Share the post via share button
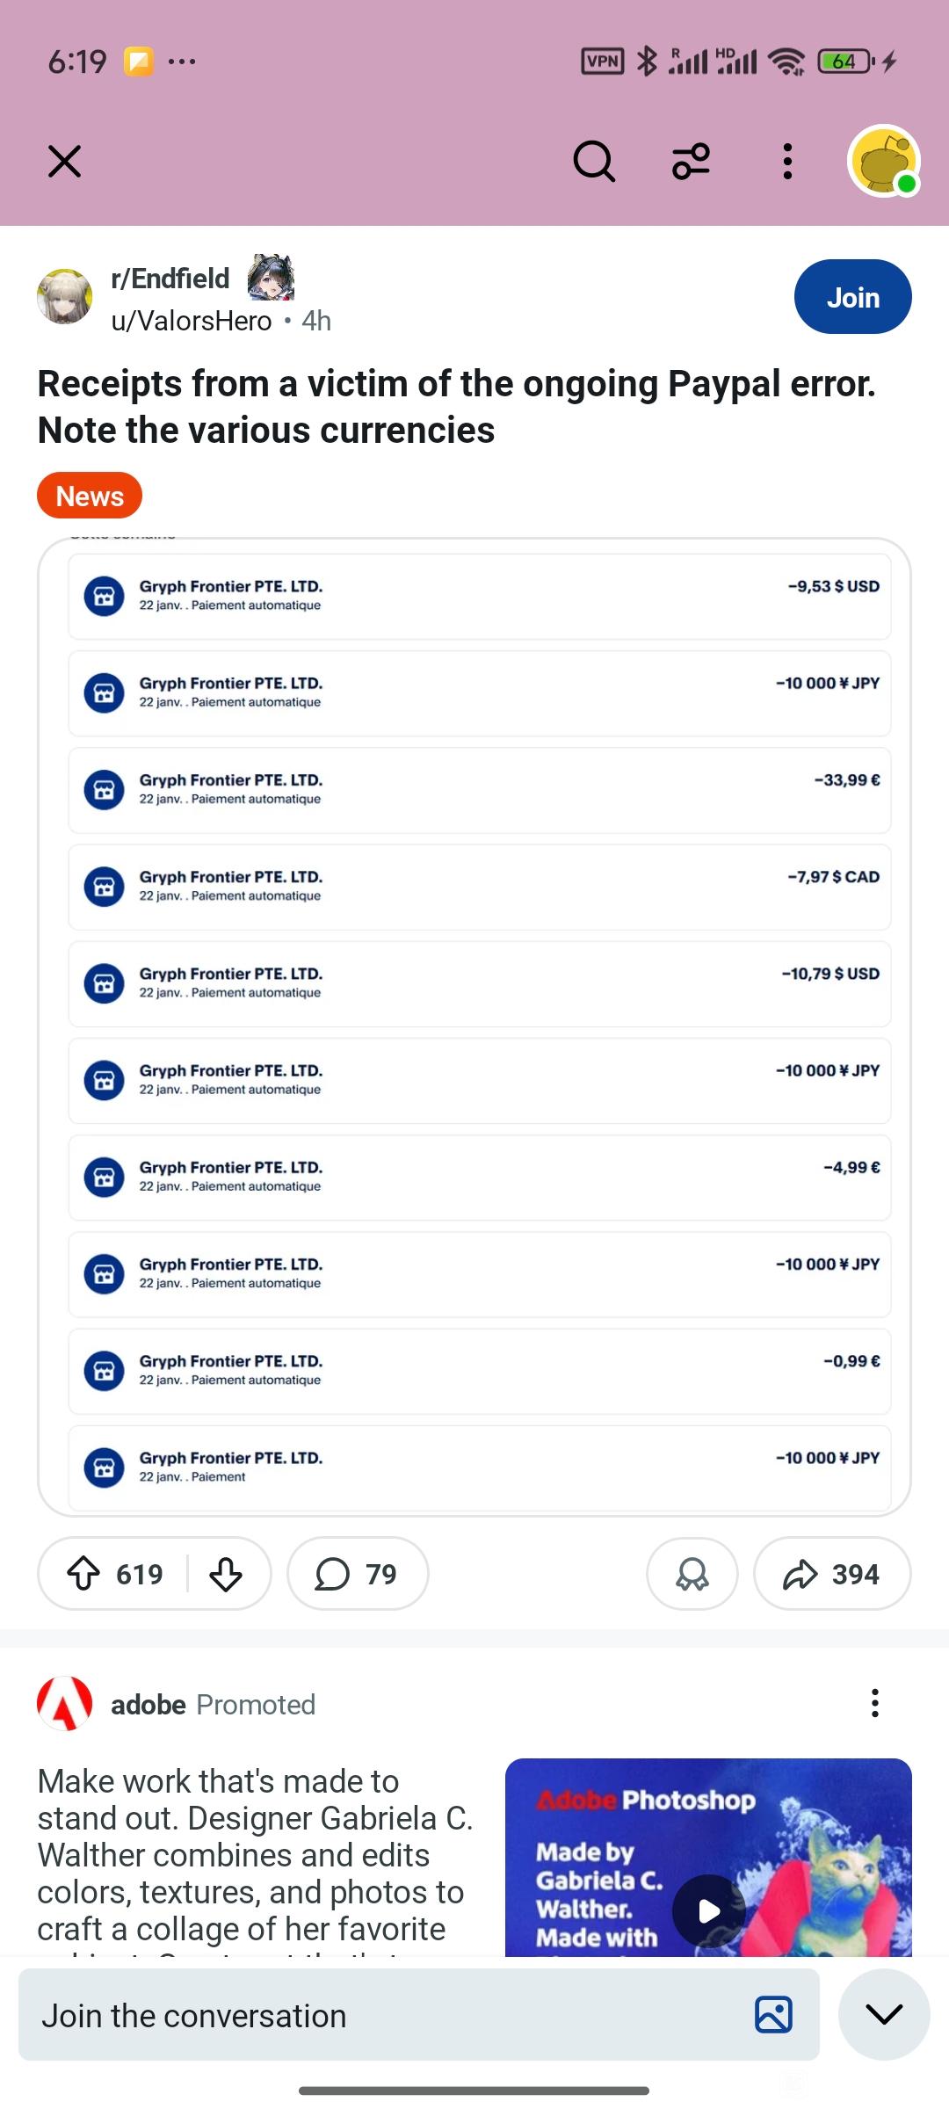 click(x=831, y=1574)
